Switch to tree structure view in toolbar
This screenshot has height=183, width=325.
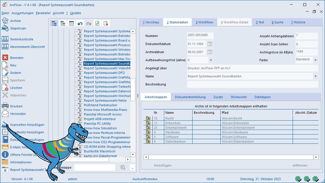pyautogui.click(x=54, y=23)
